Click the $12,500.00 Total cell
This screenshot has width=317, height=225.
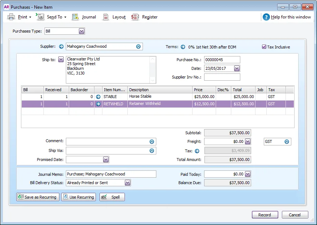[243, 104]
